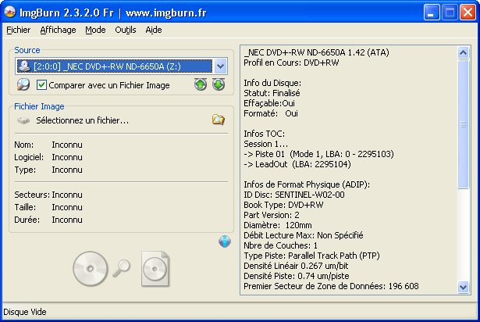Viewport: 480px width, 322px height.
Task: Click the Book Type: DVD+RW line
Action: point(283,205)
